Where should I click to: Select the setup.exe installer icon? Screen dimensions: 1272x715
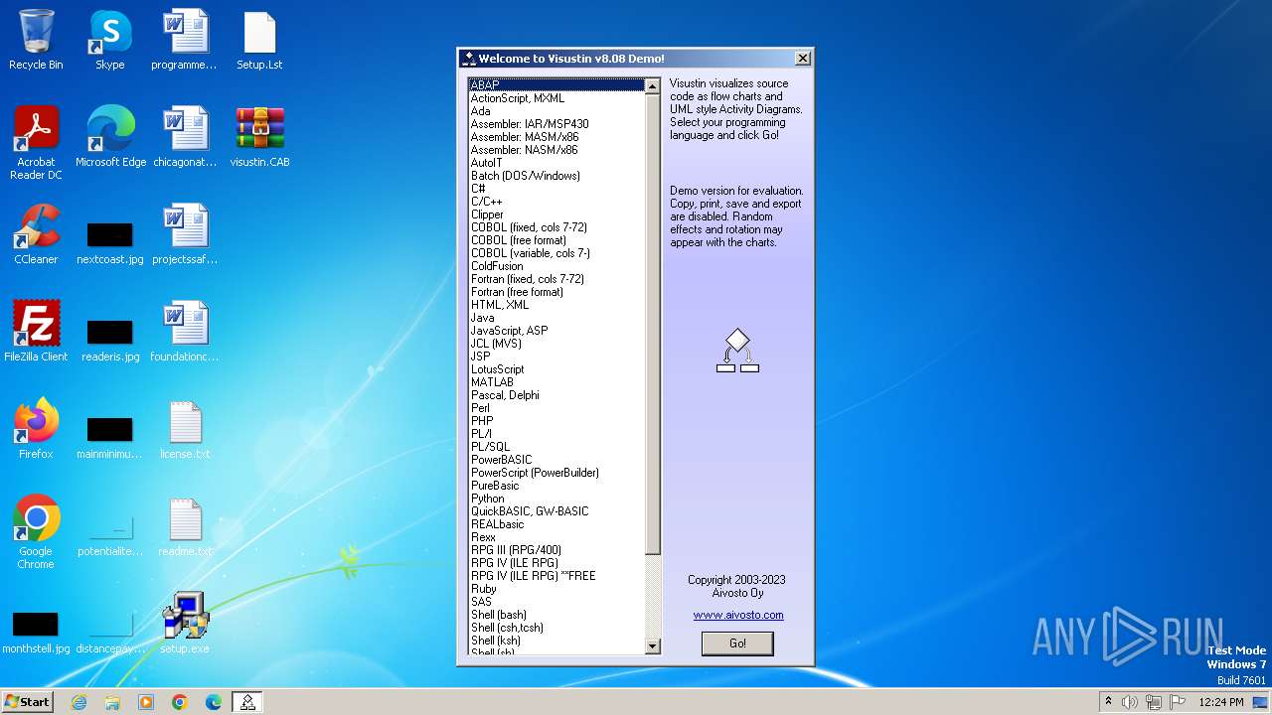(x=185, y=624)
